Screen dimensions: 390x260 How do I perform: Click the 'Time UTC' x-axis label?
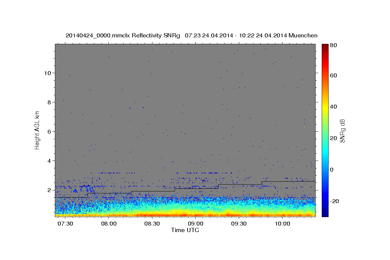tap(185, 230)
